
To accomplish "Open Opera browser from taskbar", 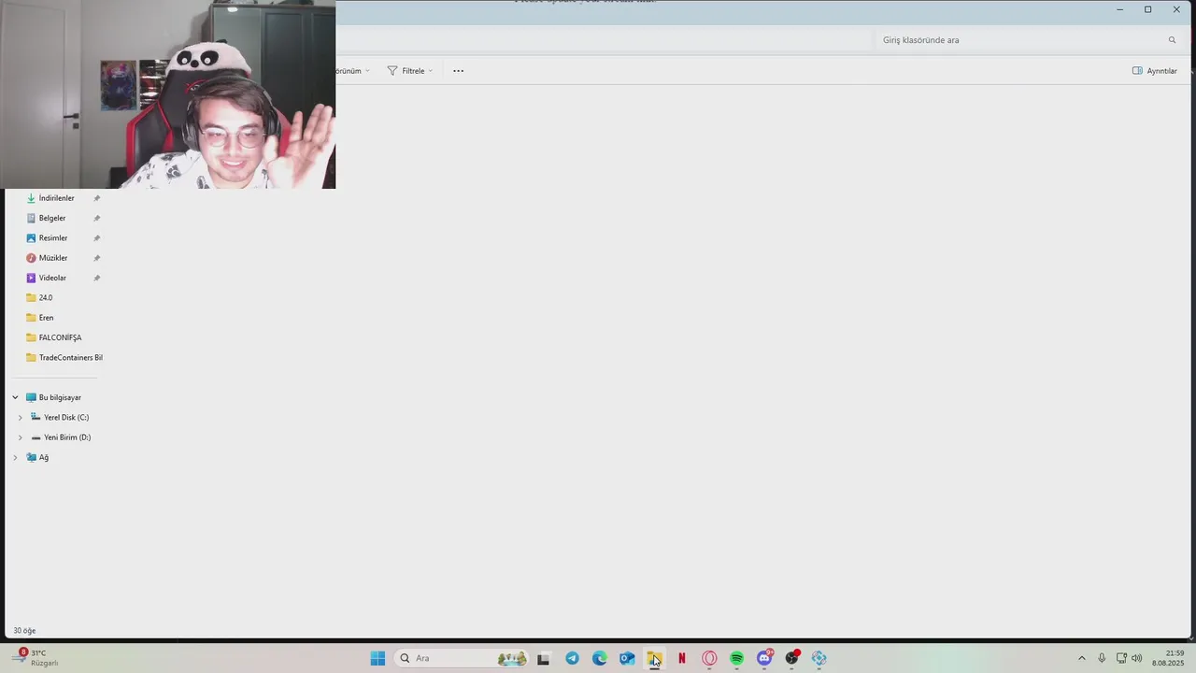I will click(x=709, y=658).
